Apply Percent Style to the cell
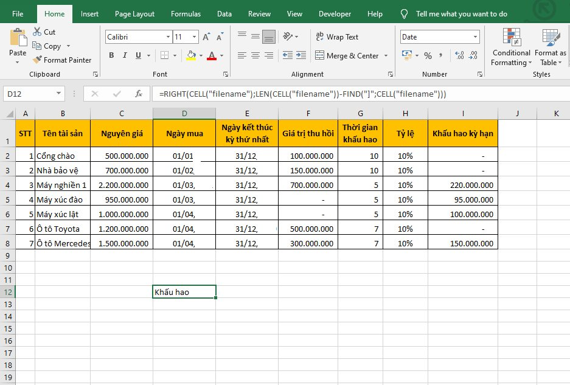The width and height of the screenshot is (570, 385). pyautogui.click(x=428, y=56)
